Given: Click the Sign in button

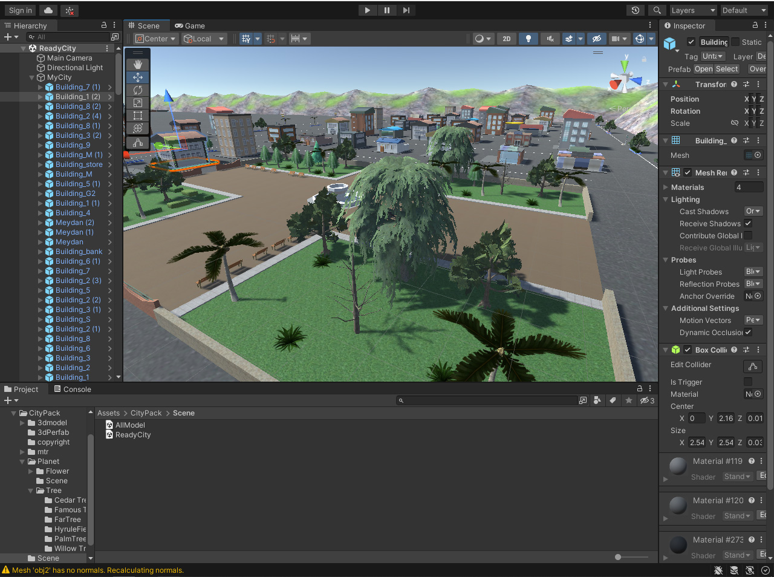Looking at the screenshot, I should pos(21,10).
